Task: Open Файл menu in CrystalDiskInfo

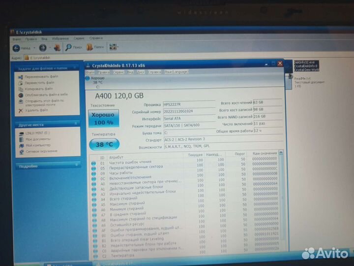Action: coord(90,72)
